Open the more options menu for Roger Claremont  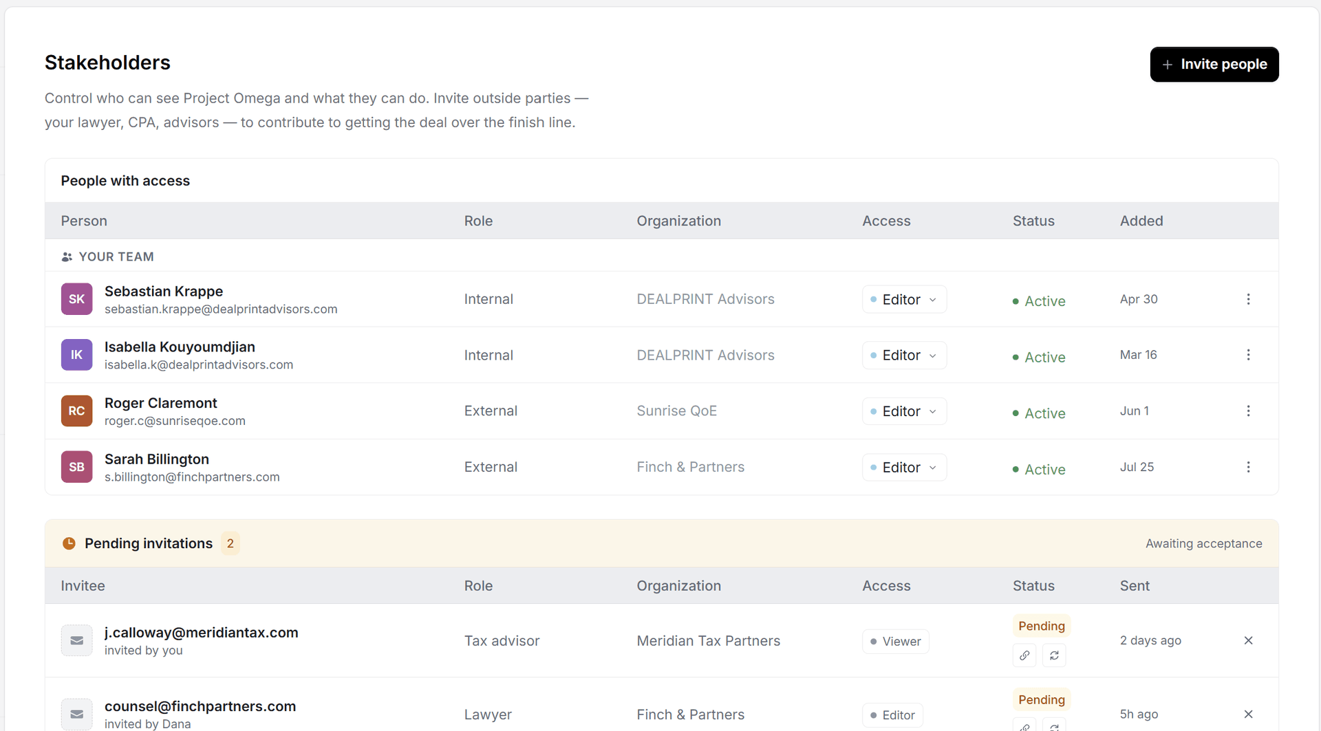tap(1248, 411)
